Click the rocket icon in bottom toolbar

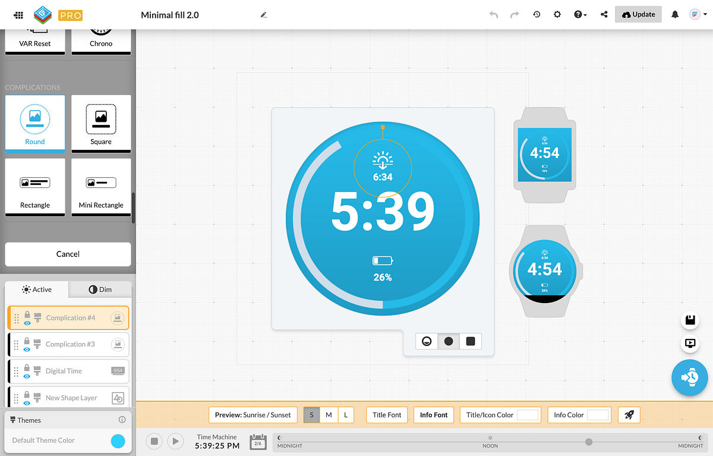point(629,415)
